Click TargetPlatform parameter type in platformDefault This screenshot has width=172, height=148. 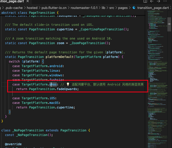pyautogui.click(x=88, y=57)
